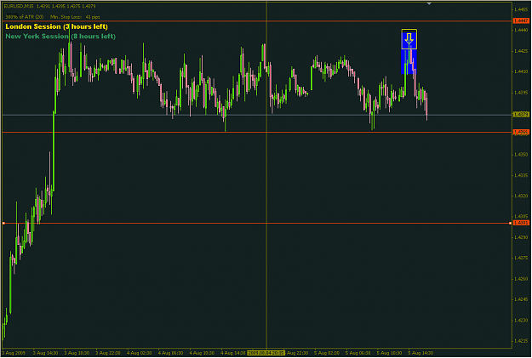Click the EURUSD,M15 chart title text
This screenshot has width=532, height=358.
tap(20, 6)
